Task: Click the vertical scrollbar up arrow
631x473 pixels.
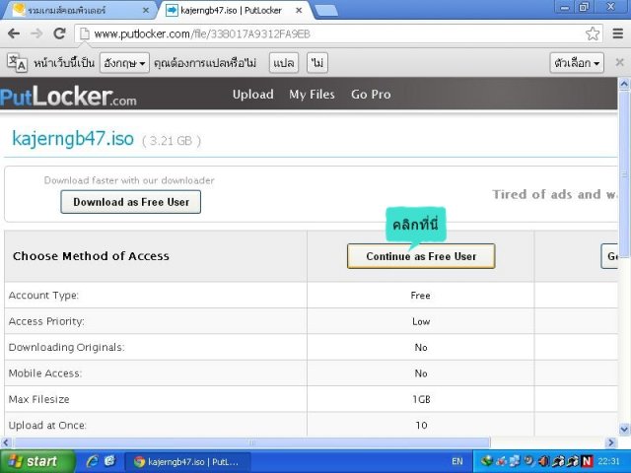Action: coord(624,84)
